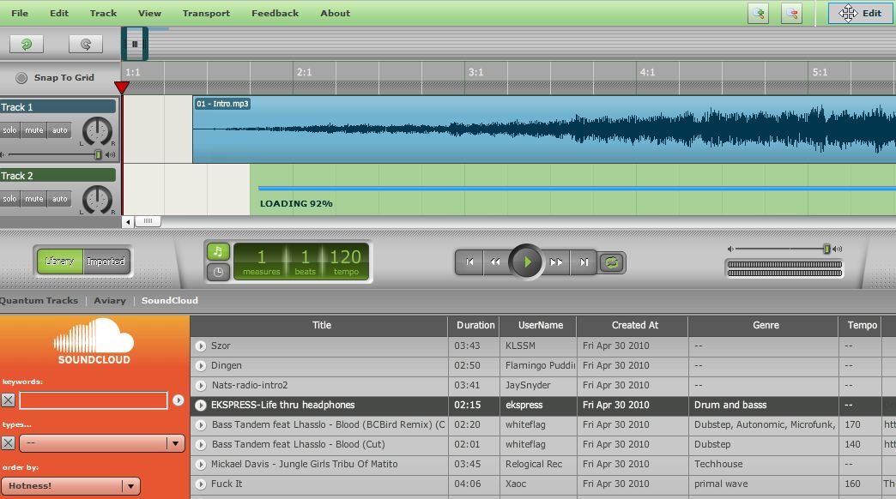This screenshot has width=896, height=499.
Task: Toggle the metronome music note button
Action: pos(218,251)
